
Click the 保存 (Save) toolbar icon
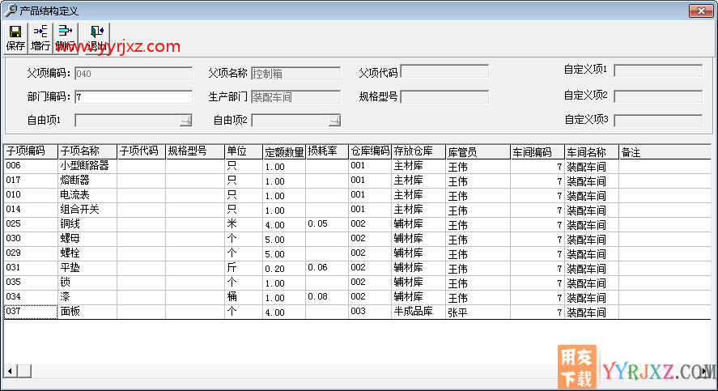15,38
